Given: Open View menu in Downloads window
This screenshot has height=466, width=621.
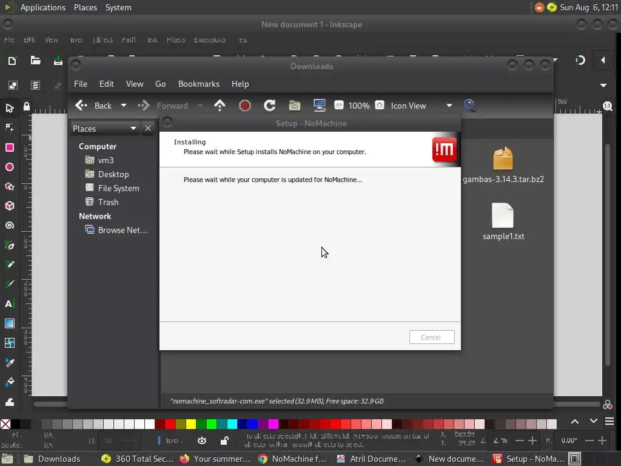Looking at the screenshot, I should click(135, 84).
